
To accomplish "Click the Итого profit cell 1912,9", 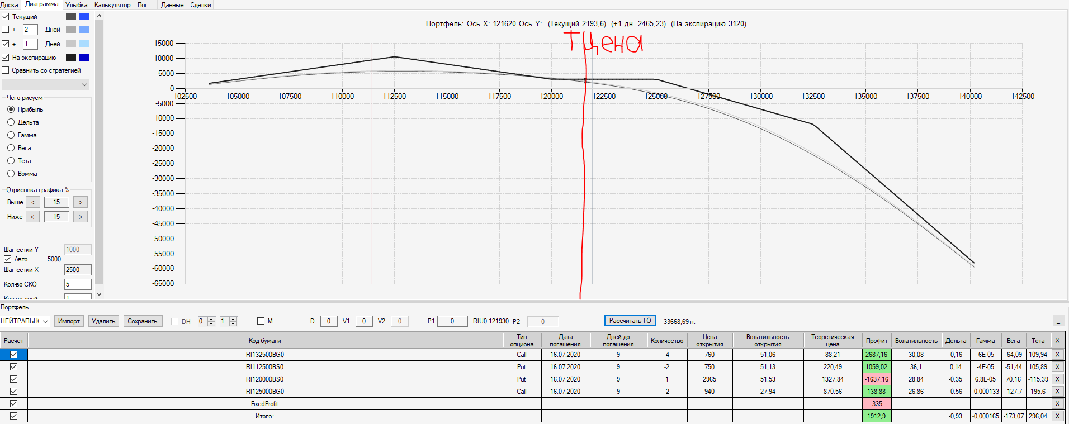I will (x=877, y=416).
